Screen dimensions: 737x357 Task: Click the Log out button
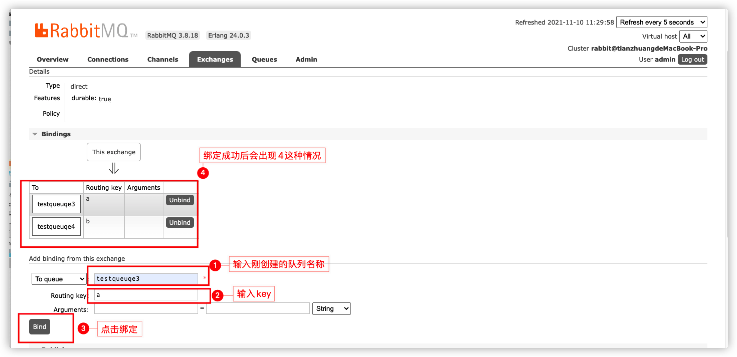692,59
